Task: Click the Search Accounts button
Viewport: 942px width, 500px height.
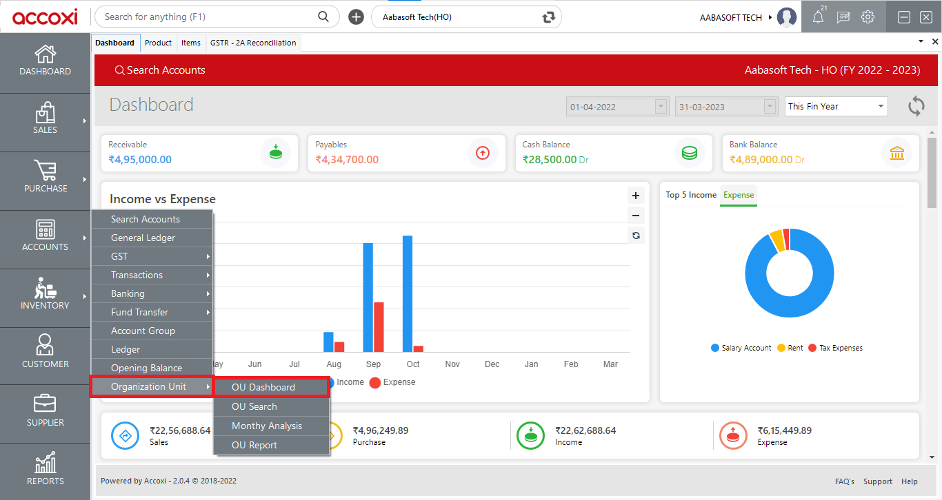Action: point(160,70)
